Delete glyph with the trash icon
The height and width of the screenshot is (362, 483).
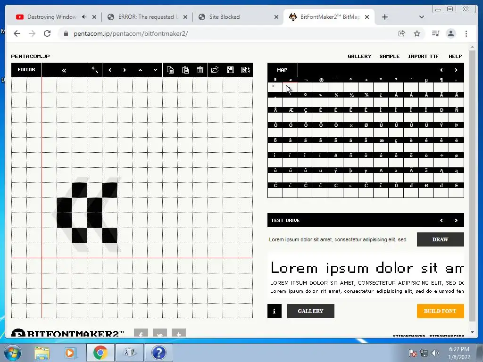(x=200, y=70)
